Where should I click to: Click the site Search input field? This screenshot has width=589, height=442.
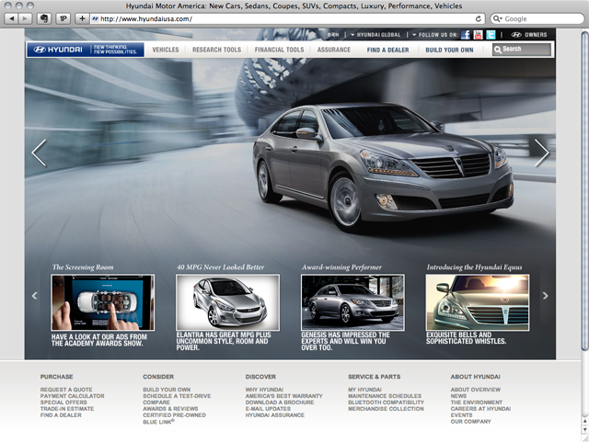522,50
